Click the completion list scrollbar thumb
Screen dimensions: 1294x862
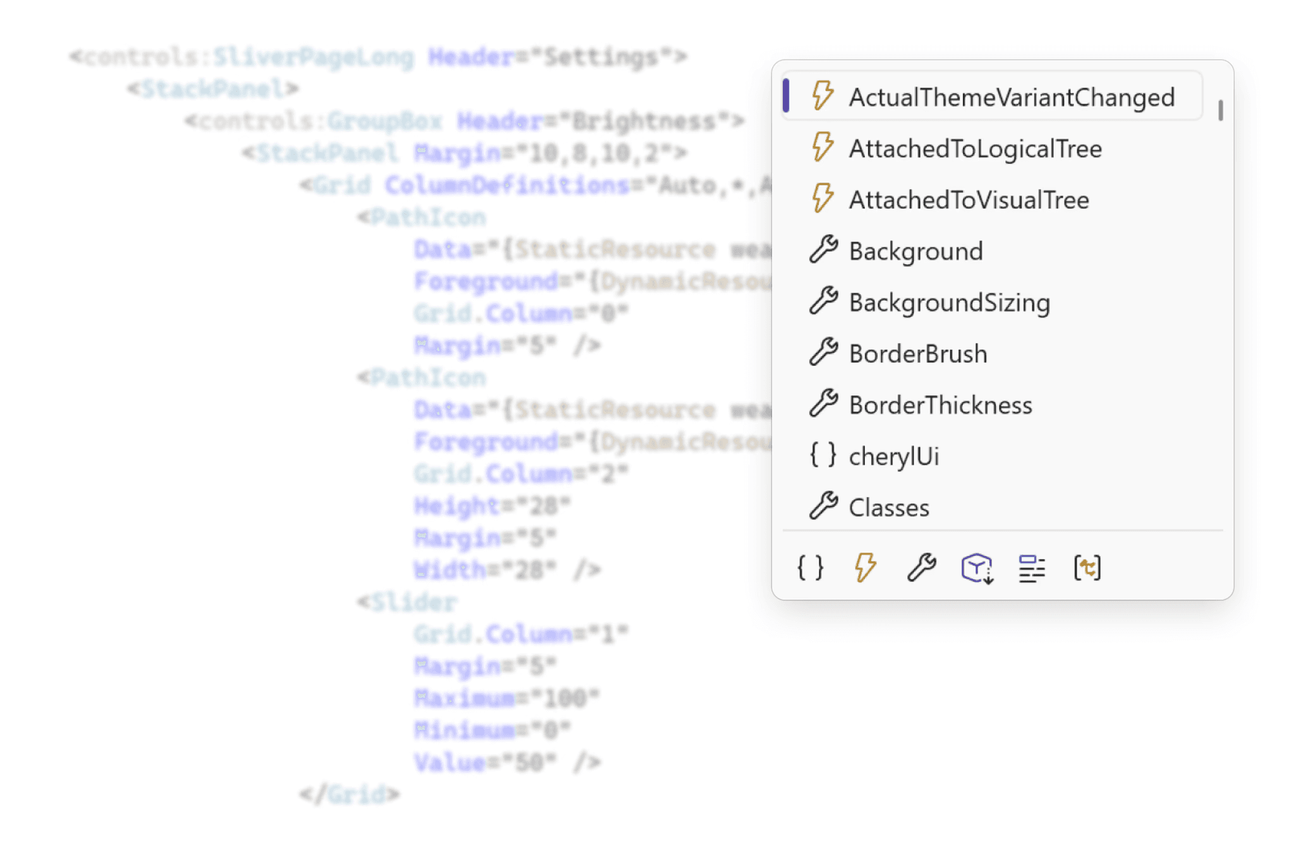[x=1220, y=110]
